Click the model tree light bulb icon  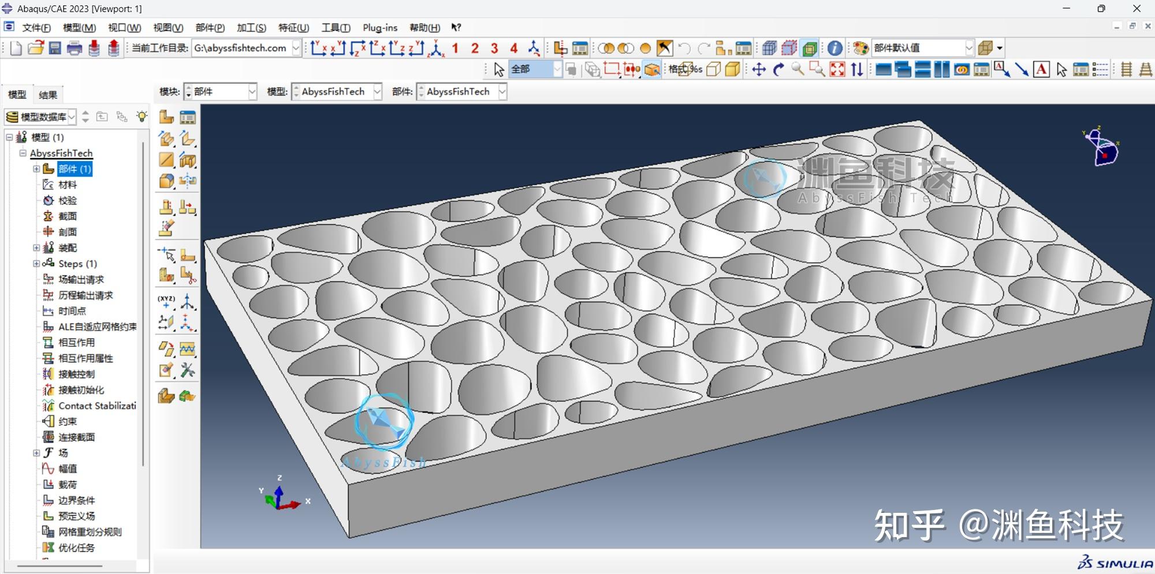point(141,117)
